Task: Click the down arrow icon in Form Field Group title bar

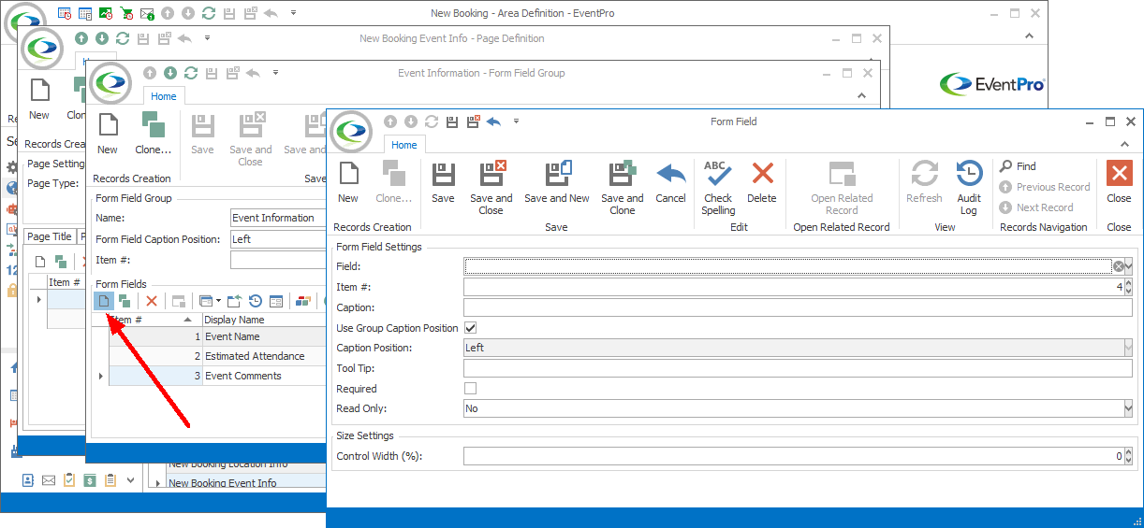Action: point(170,73)
